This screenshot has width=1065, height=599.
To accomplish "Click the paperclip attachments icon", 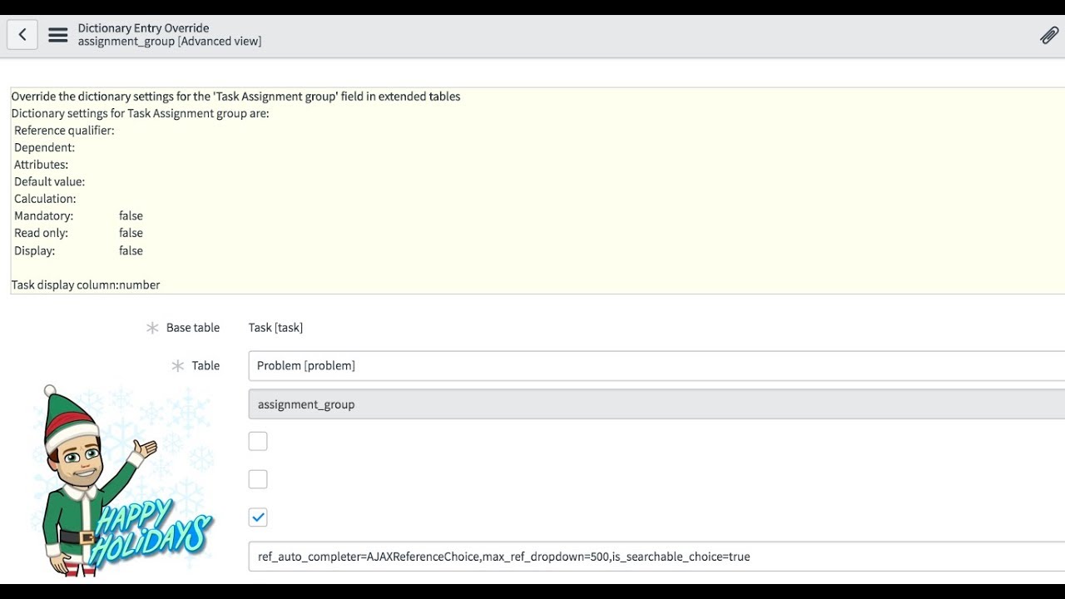I will [x=1049, y=35].
